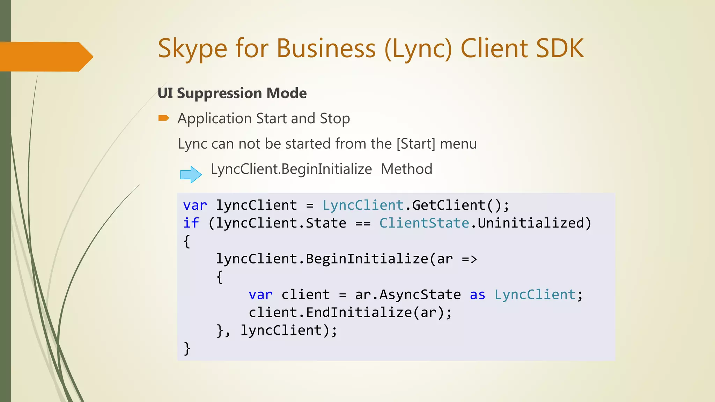715x402 pixels.
Task: Click the code line 'client.EndInitialize(ar);'
Action: pos(350,313)
